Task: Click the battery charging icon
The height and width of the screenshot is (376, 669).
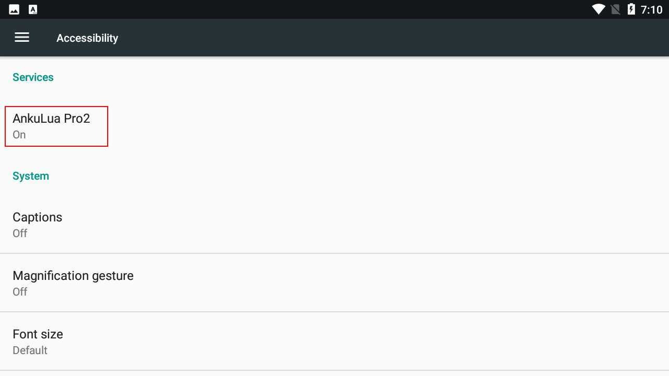Action: (x=631, y=9)
